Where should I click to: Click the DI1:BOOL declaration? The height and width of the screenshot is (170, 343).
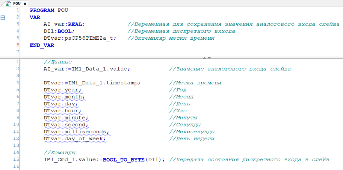pos(59,31)
